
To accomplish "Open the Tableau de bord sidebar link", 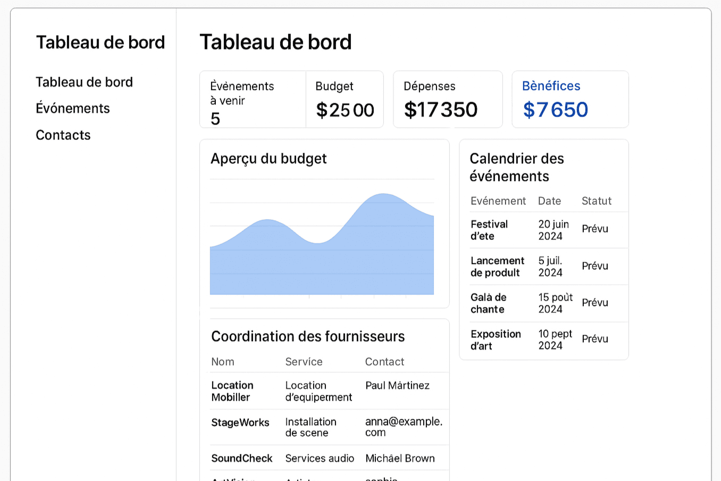I will pos(84,82).
